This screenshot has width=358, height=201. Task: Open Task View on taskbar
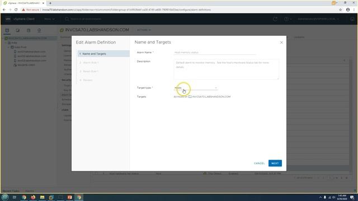coord(15,197)
